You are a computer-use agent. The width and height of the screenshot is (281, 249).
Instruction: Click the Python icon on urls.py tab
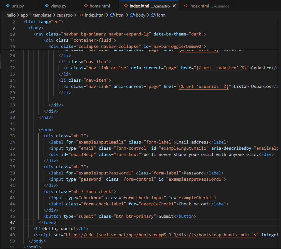point(7,6)
